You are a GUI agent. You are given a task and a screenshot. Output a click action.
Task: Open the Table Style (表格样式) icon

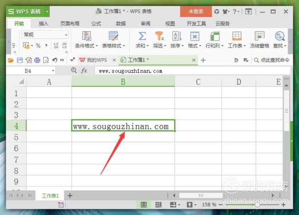(114, 36)
